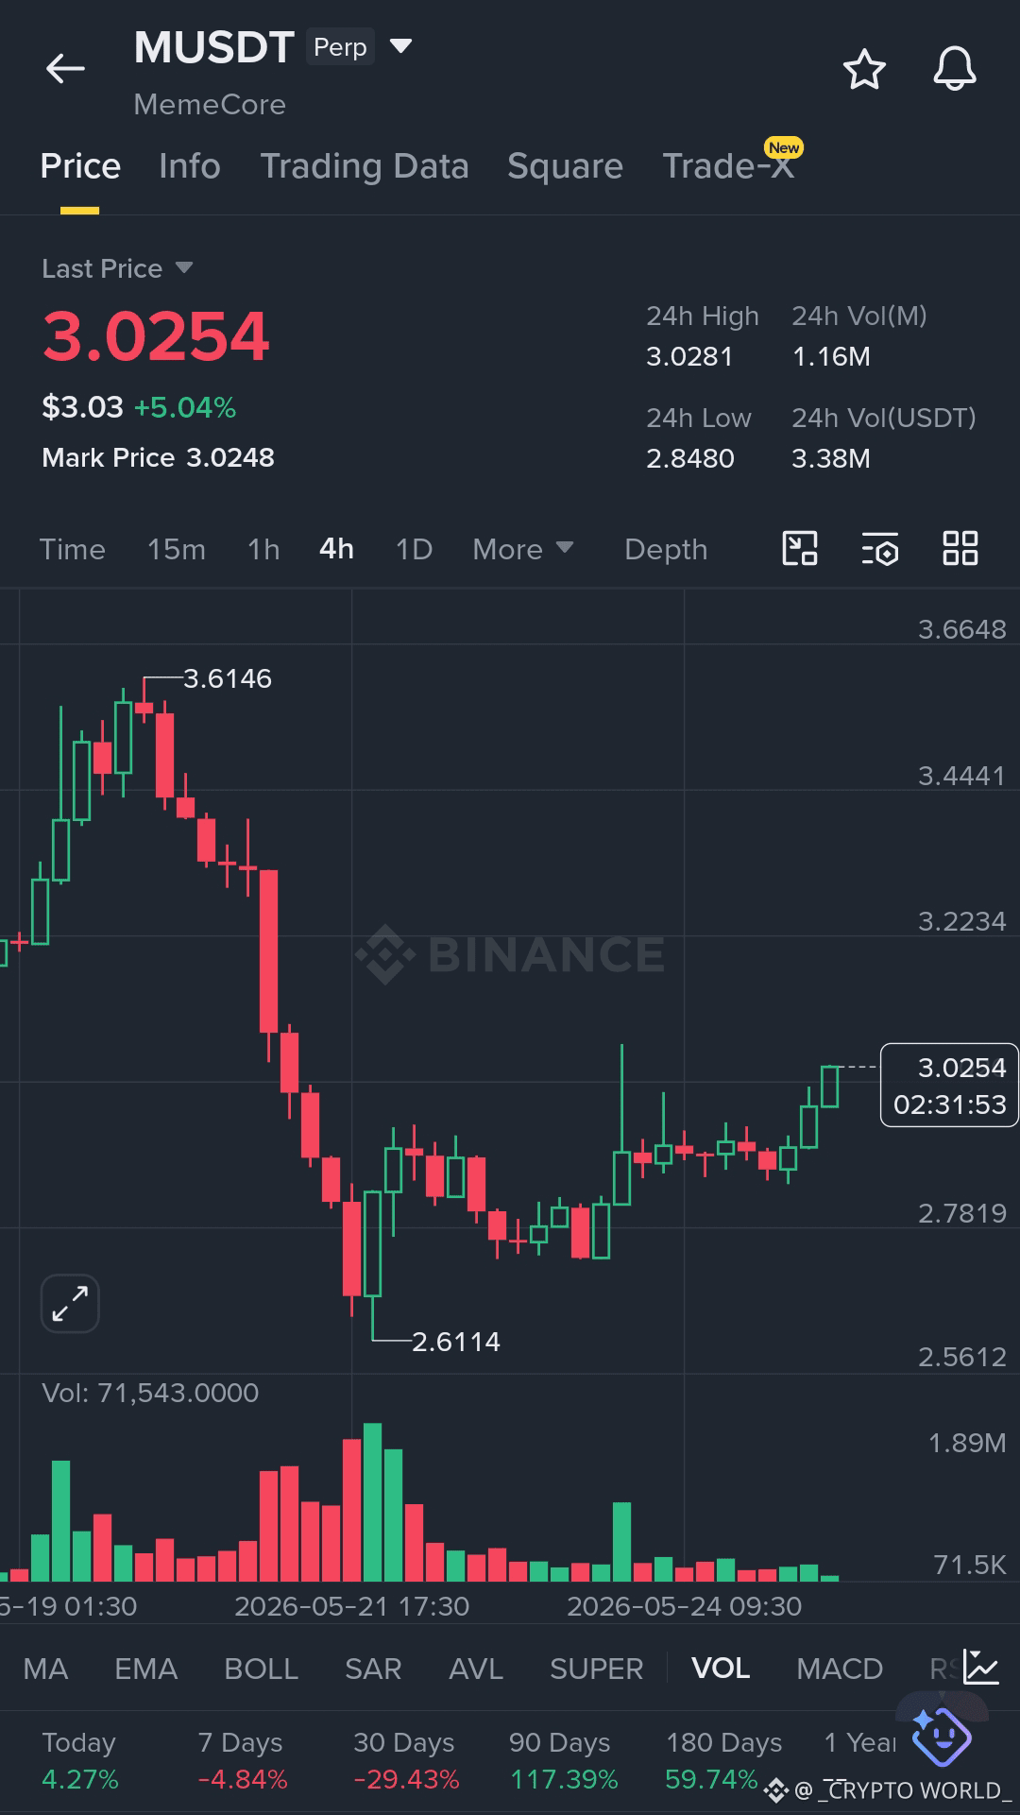
Task: Enable the EMA indicator
Action: [146, 1669]
